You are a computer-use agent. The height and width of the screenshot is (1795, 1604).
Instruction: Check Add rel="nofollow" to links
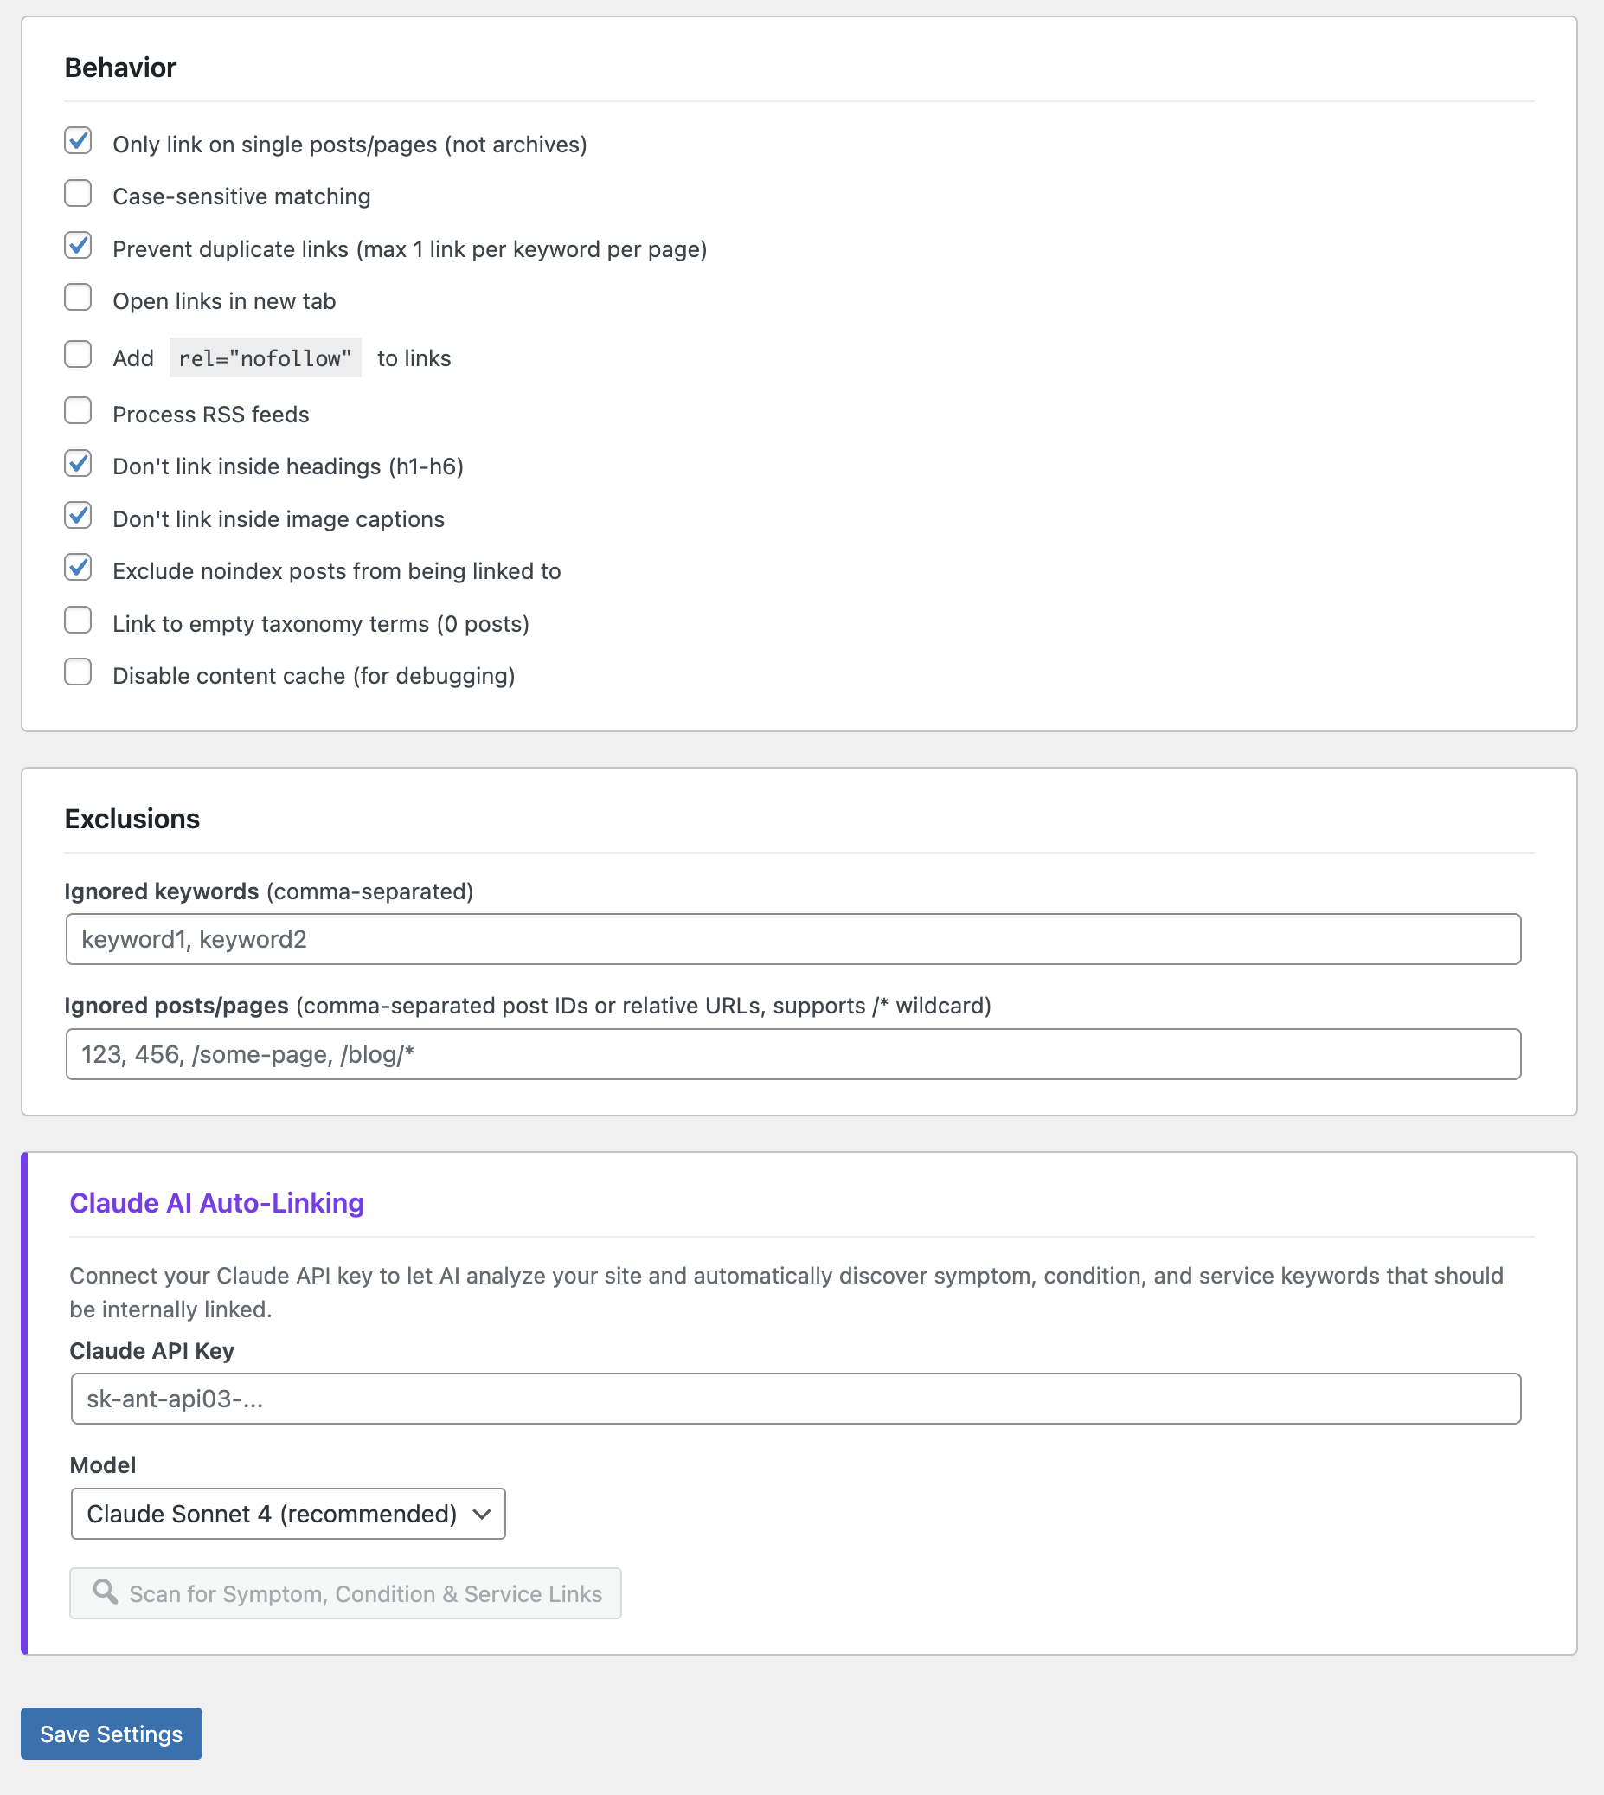click(x=78, y=355)
